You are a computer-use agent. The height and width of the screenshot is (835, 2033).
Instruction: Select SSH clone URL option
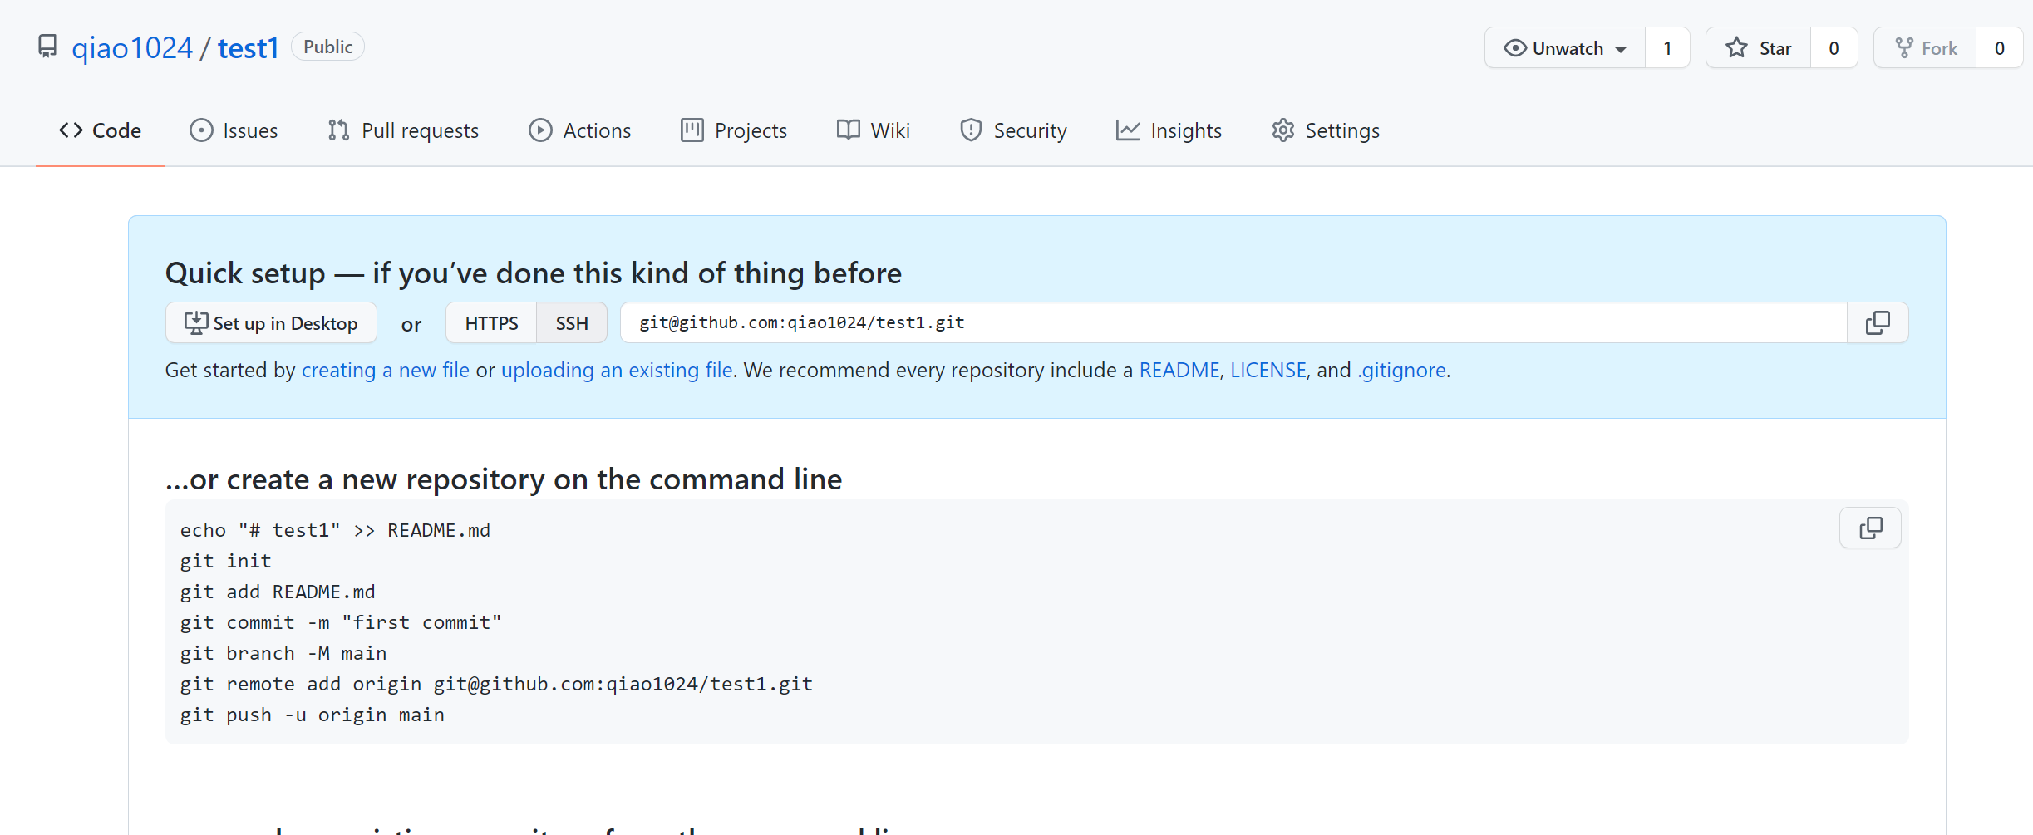[572, 322]
